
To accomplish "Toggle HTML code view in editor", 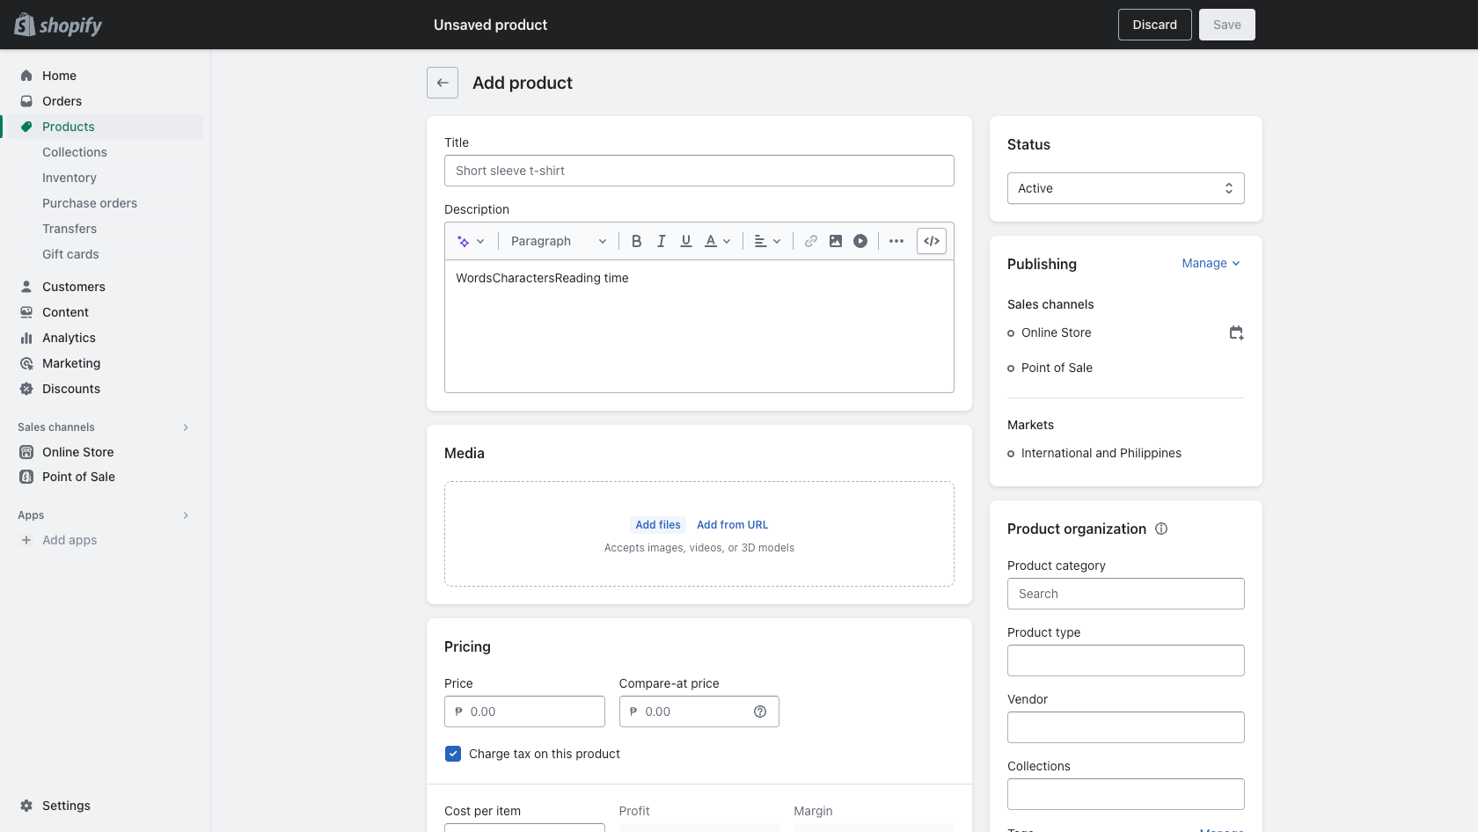I will coord(931,241).
